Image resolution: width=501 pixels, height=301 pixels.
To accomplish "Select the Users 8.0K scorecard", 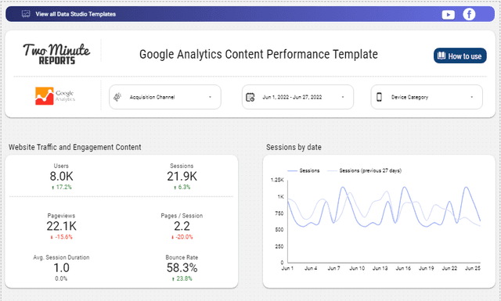I will [x=61, y=176].
